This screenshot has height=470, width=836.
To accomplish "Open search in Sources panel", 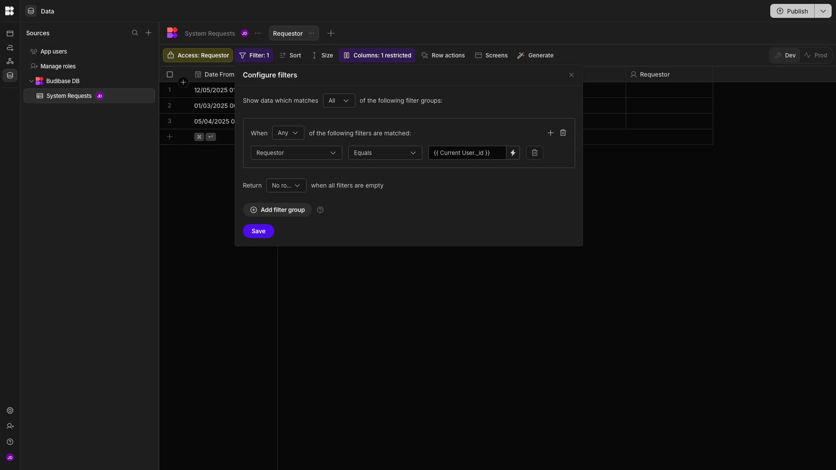I will (135, 33).
